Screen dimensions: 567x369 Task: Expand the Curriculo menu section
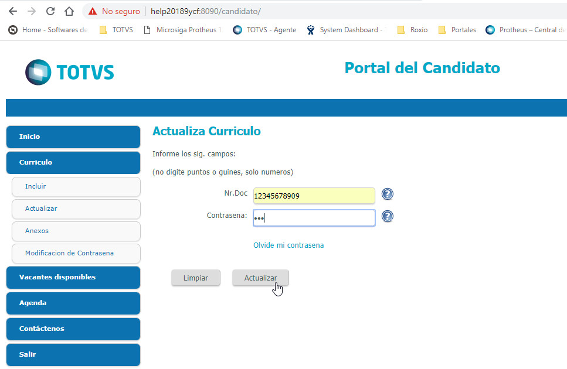tap(73, 162)
